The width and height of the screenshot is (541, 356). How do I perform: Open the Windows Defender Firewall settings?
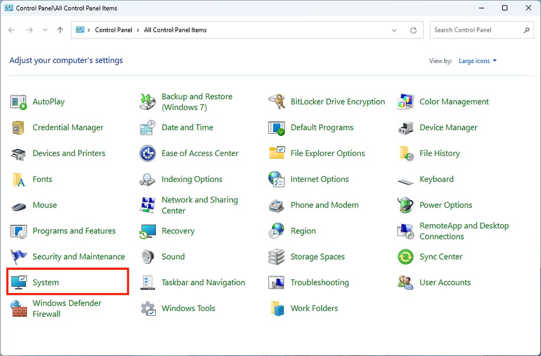pyautogui.click(x=68, y=308)
